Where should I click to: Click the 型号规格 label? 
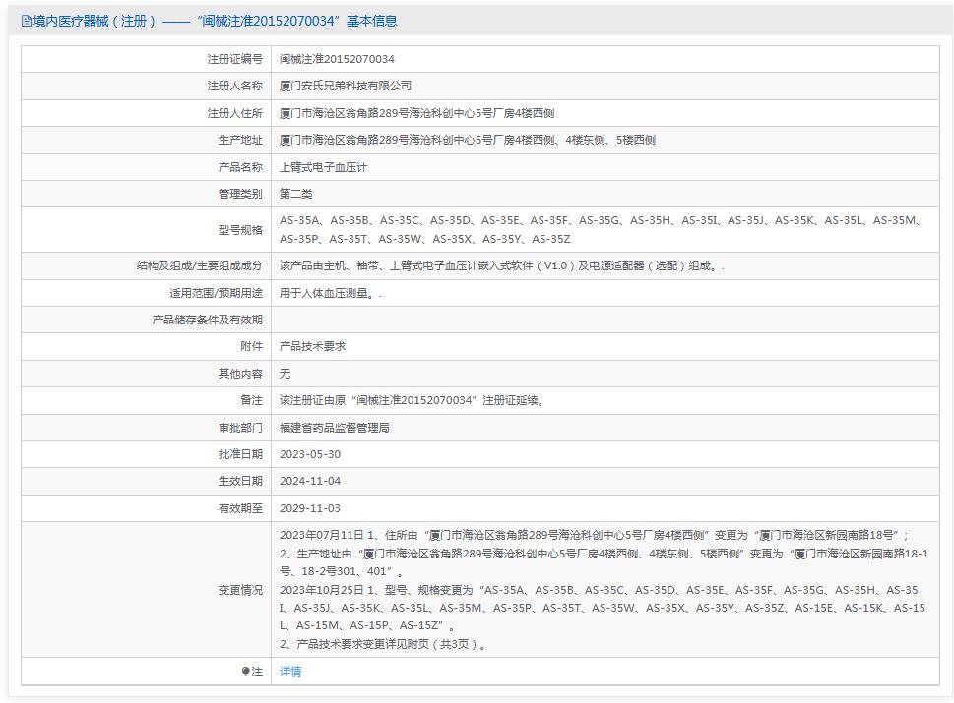(240, 230)
